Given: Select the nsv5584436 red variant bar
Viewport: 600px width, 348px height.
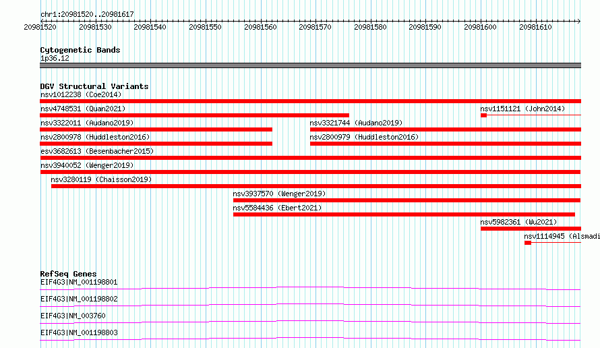Looking at the screenshot, I should (404, 214).
